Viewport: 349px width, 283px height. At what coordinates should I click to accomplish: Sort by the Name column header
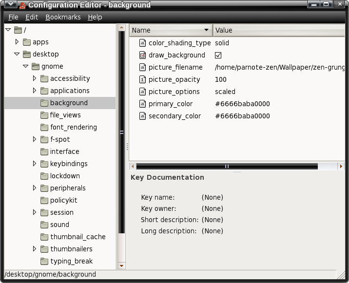pyautogui.click(x=171, y=30)
